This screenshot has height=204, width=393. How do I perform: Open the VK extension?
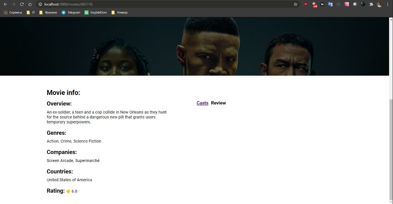[322, 4]
